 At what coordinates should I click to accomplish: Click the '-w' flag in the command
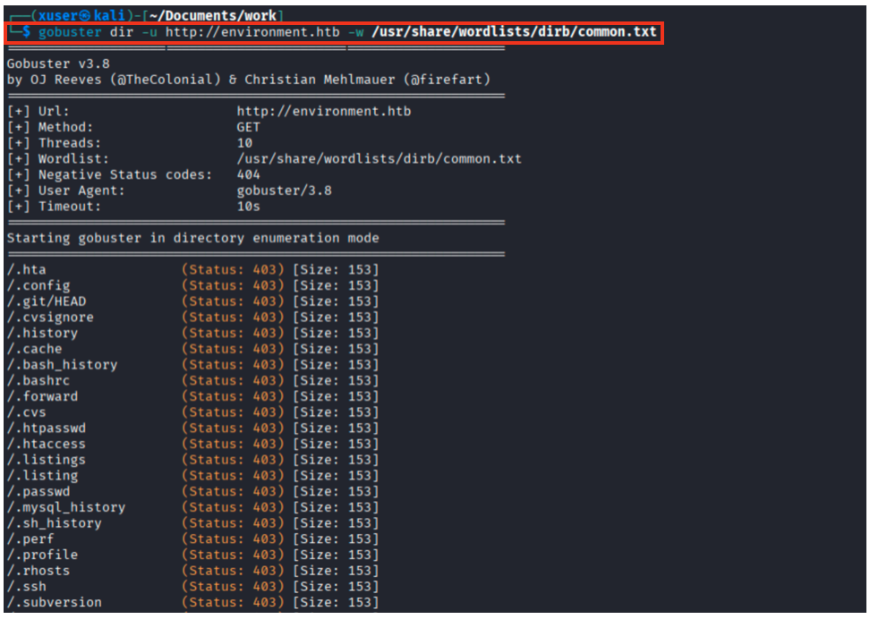point(355,32)
